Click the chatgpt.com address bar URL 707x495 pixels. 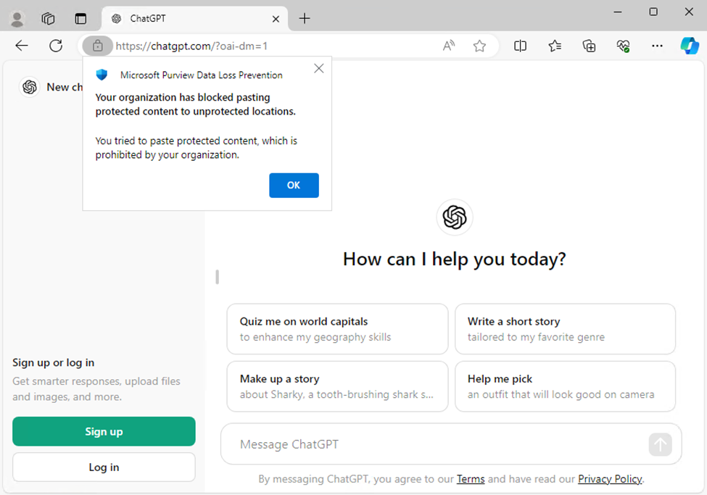[x=191, y=46]
